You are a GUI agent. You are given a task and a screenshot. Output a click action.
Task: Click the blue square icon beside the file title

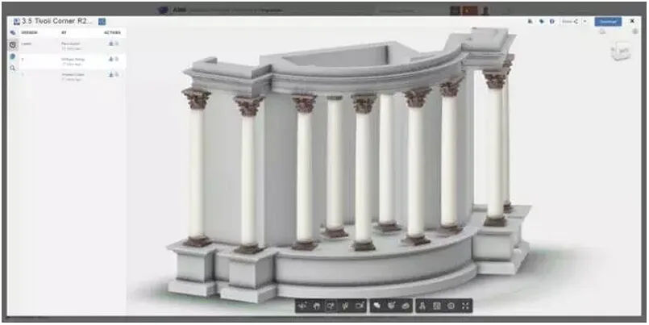pyautogui.click(x=102, y=22)
